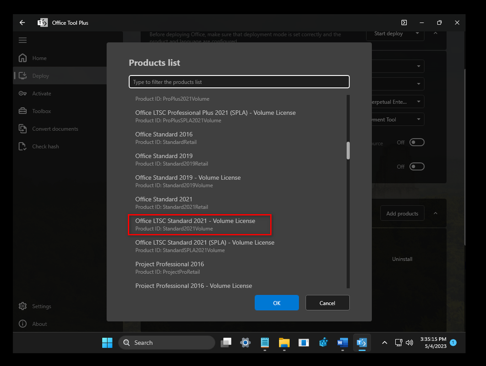Screen dimensions: 486x366
Task: Confirm the dialog with OK
Action: (277, 302)
